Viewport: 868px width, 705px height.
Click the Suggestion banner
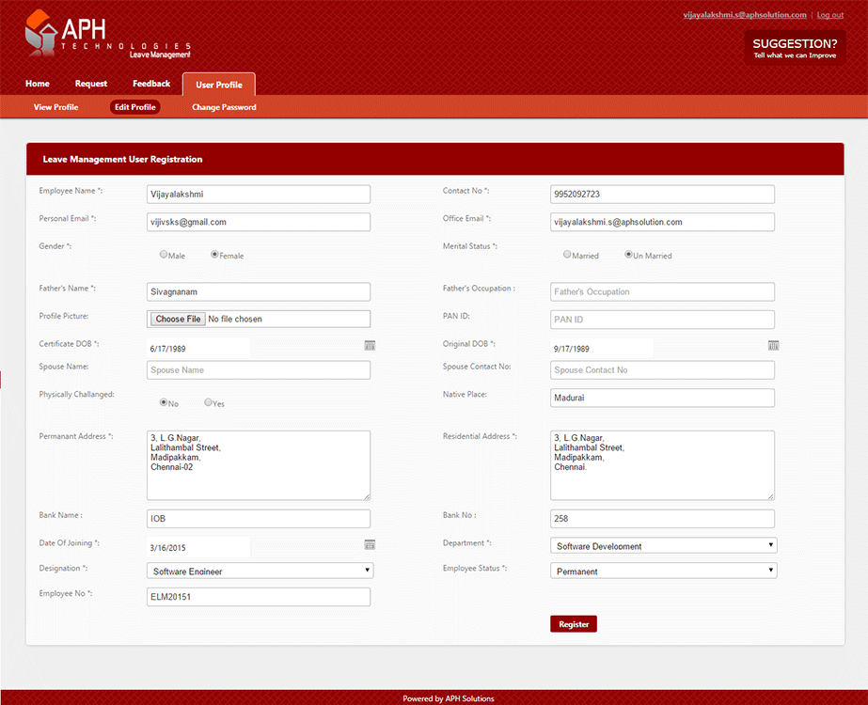click(x=795, y=47)
